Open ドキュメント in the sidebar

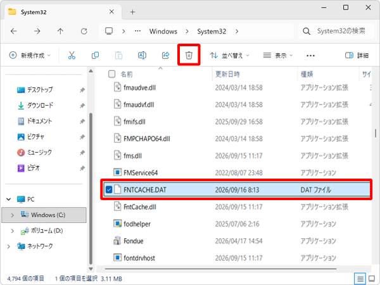(x=39, y=121)
